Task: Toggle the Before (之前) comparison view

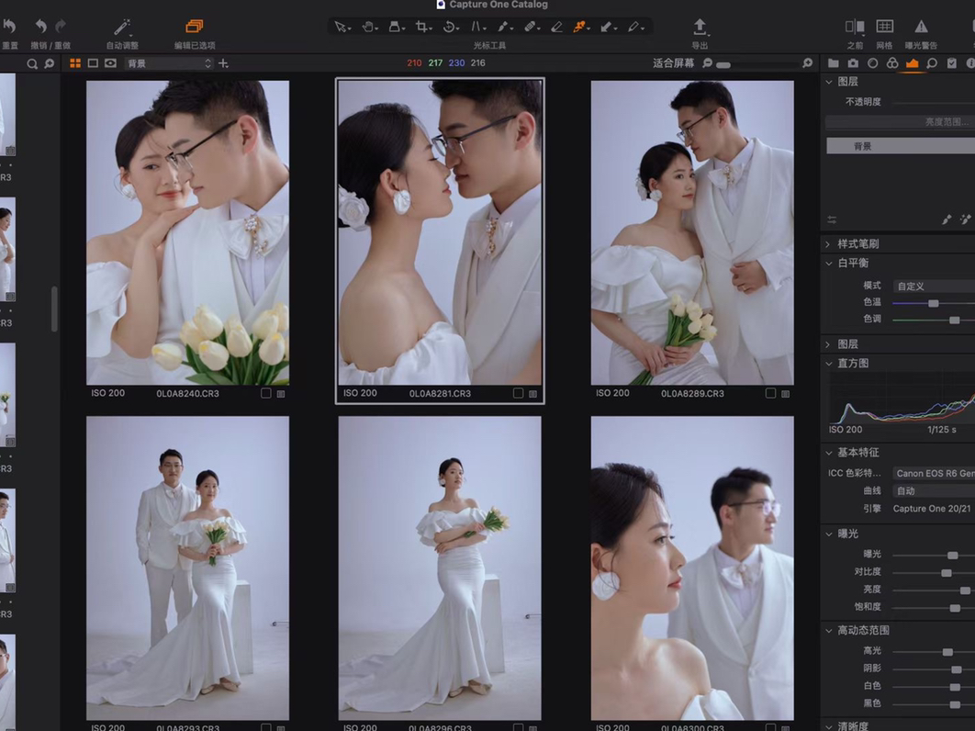Action: 855,27
